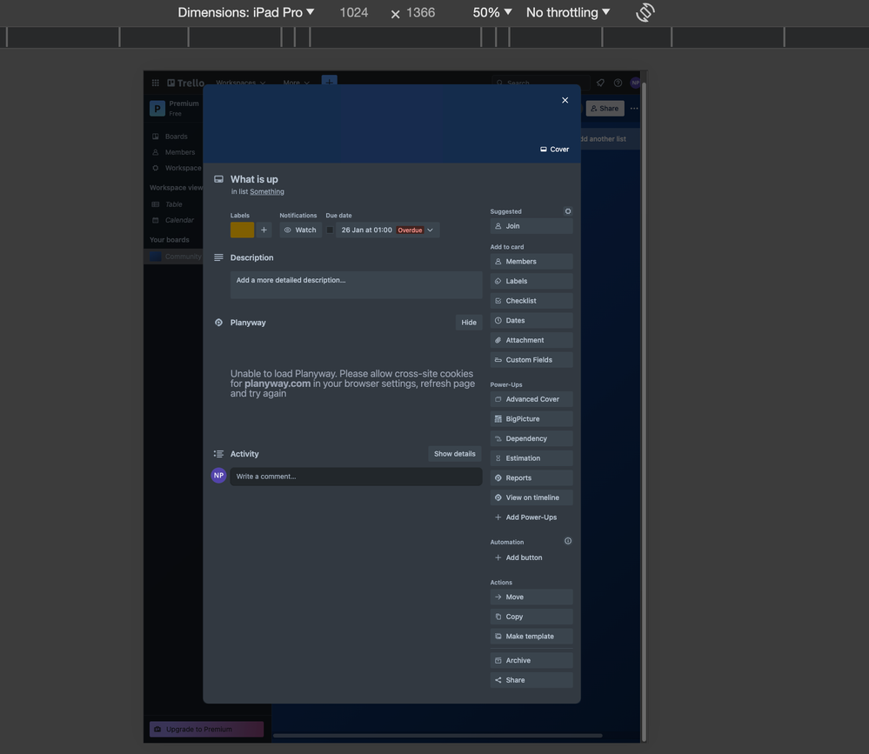Viewport: 869px width, 754px height.
Task: Open the No throttling dropdown
Action: 565,12
